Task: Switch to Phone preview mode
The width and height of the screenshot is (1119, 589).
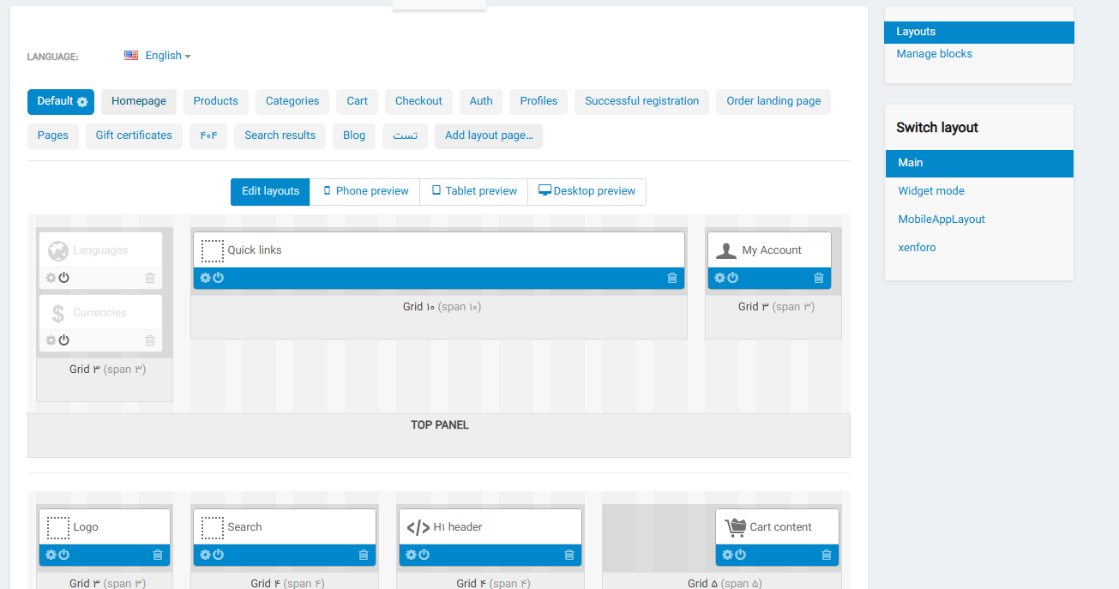Action: tap(364, 191)
